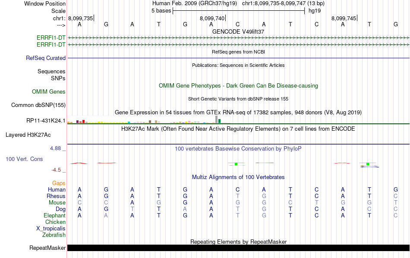Click the X_tropicalis alignment row label
Screen dimensions: 410x258
coord(51,229)
